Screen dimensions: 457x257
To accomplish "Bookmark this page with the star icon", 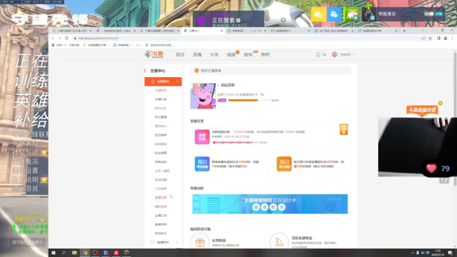I will click(x=430, y=38).
